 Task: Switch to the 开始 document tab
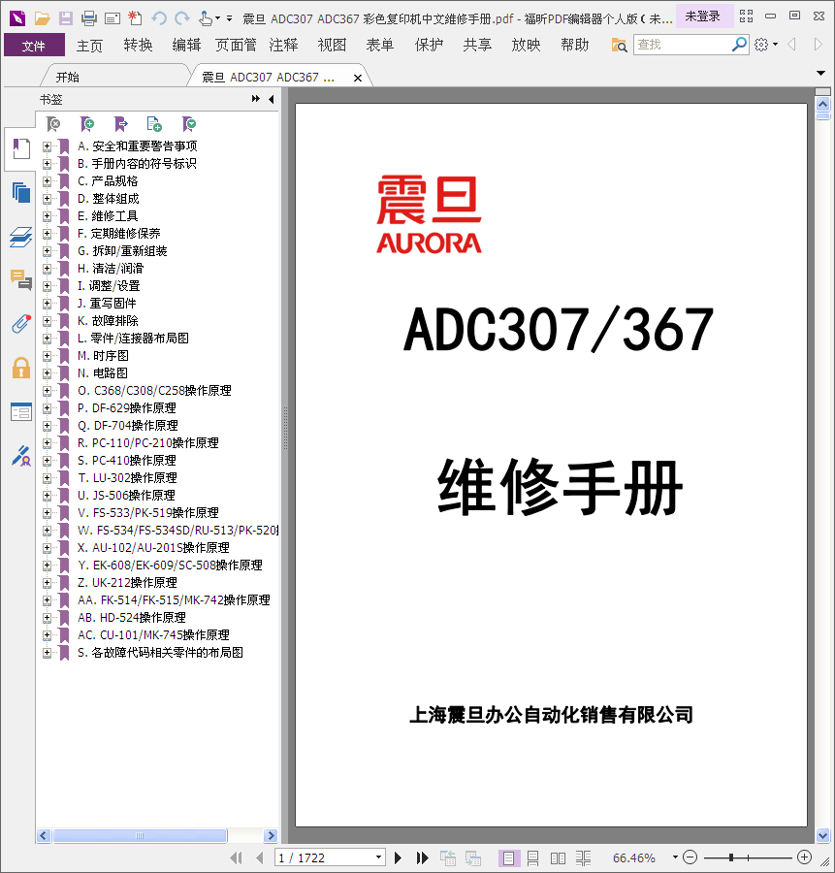pyautogui.click(x=67, y=78)
